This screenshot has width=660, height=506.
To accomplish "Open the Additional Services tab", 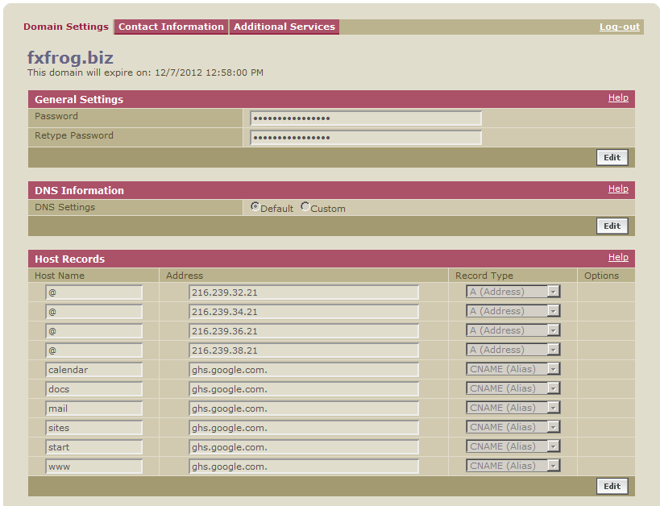I will tap(284, 27).
